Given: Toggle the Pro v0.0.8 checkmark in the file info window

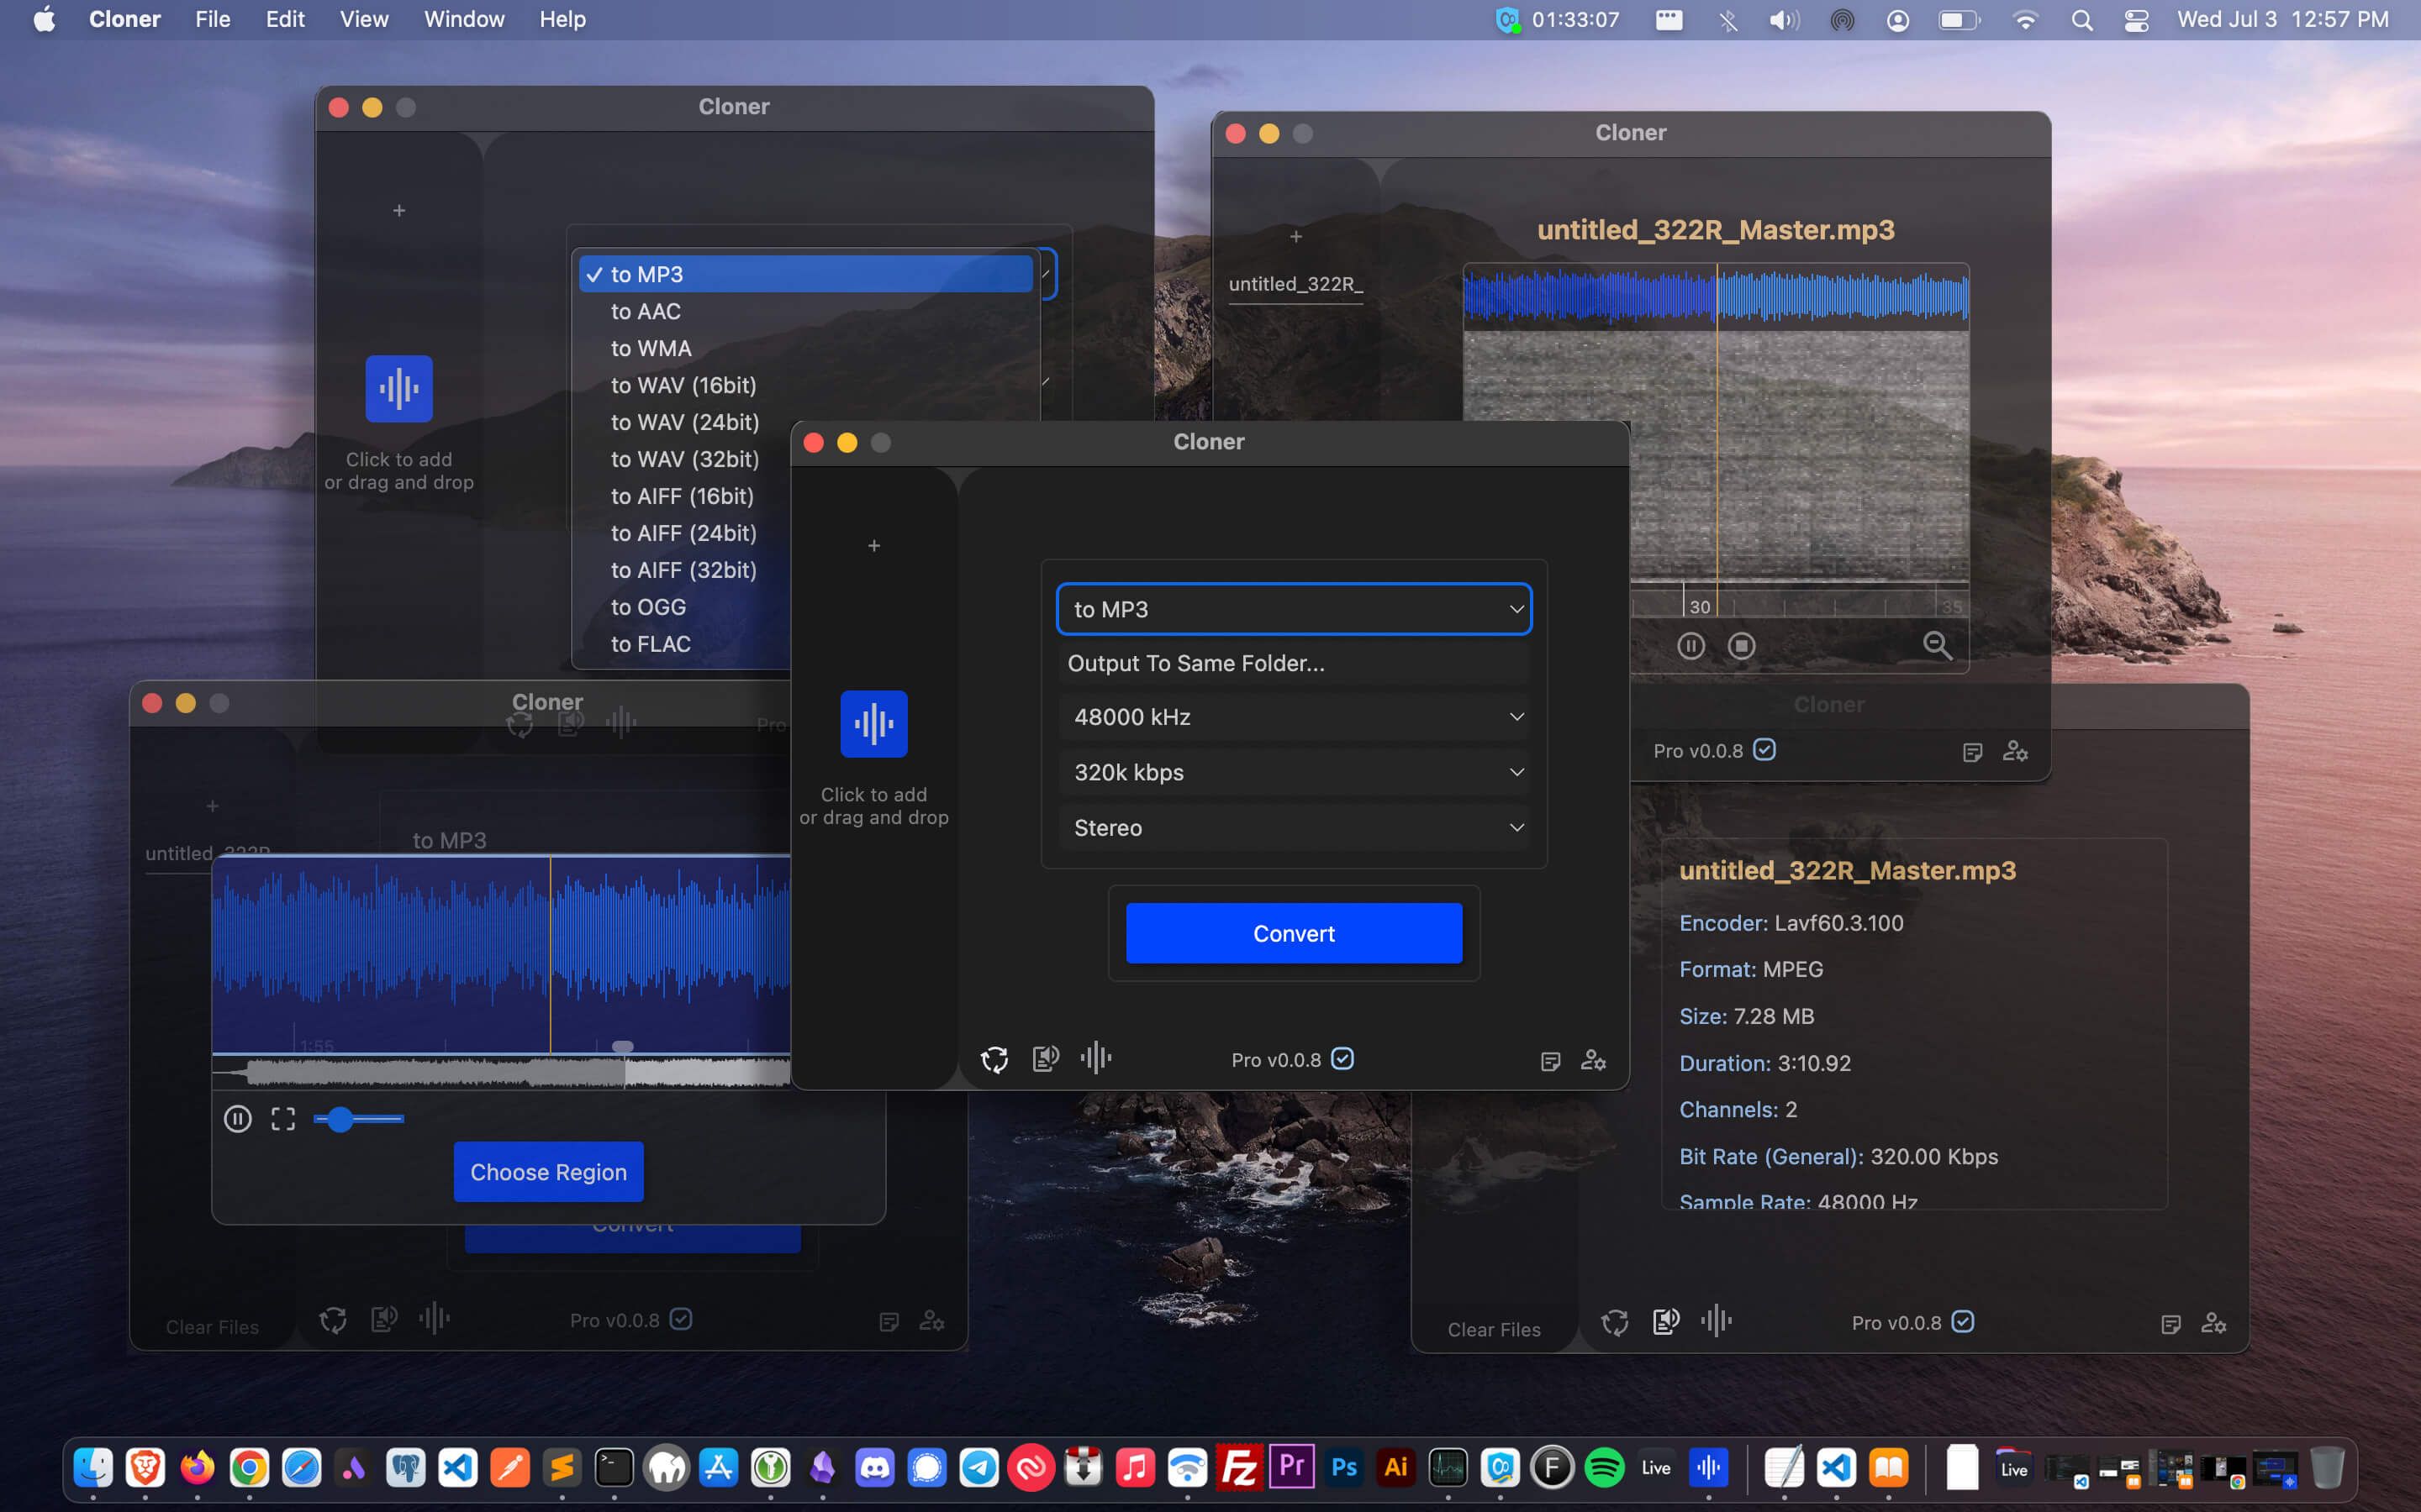Looking at the screenshot, I should pyautogui.click(x=1964, y=1322).
